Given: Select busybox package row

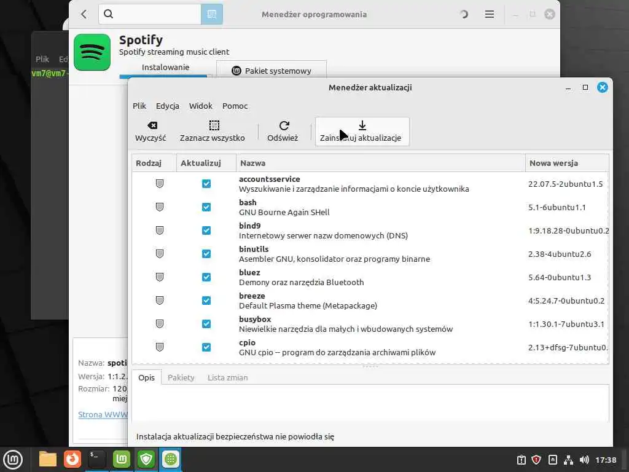Looking at the screenshot, I should [x=370, y=323].
